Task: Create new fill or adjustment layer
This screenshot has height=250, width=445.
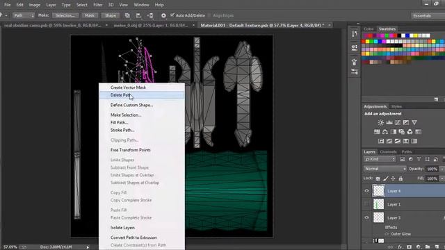Action: pos(419,247)
